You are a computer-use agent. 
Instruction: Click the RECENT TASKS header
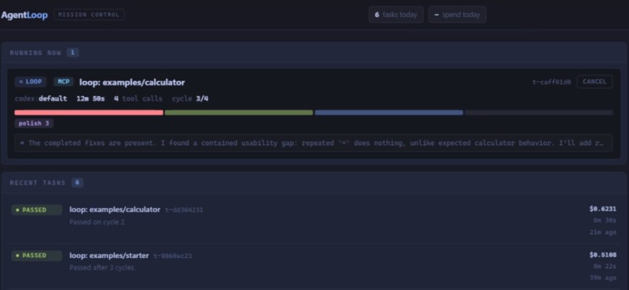37,182
